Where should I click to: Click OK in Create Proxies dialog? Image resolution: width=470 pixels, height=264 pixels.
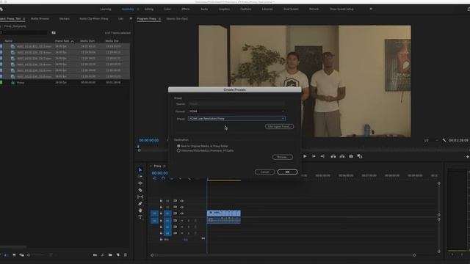coord(287,172)
